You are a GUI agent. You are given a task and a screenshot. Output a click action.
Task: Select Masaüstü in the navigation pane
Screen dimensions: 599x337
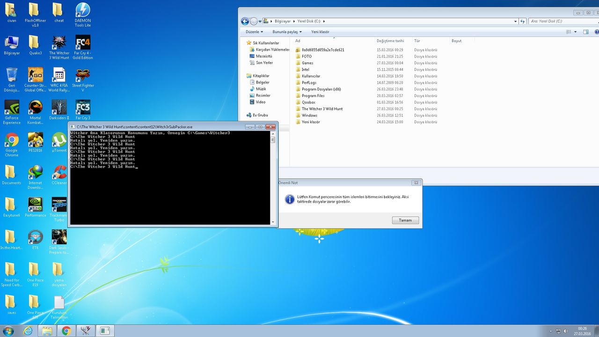pos(263,56)
